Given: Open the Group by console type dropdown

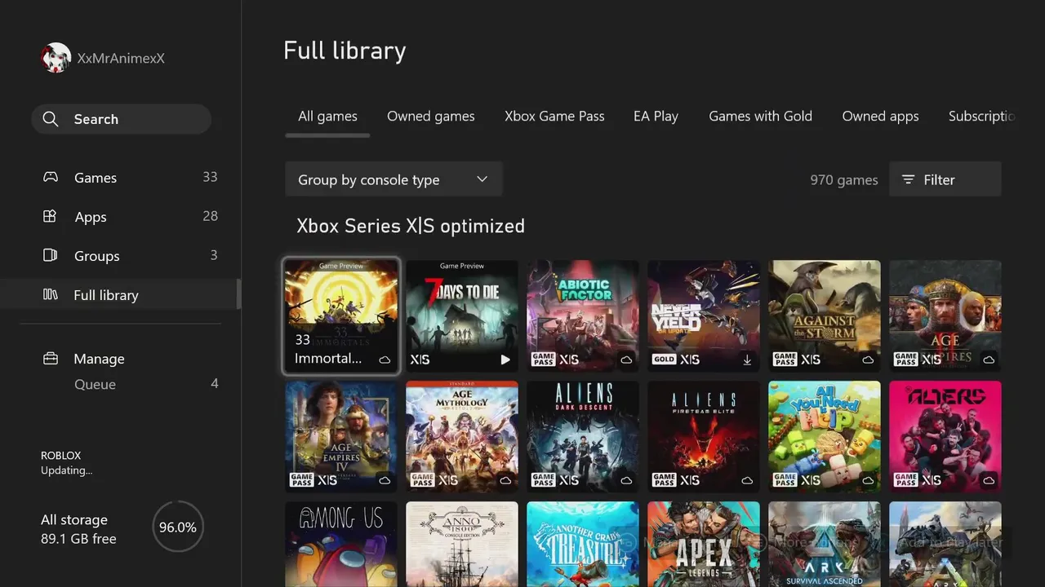Looking at the screenshot, I should [394, 179].
